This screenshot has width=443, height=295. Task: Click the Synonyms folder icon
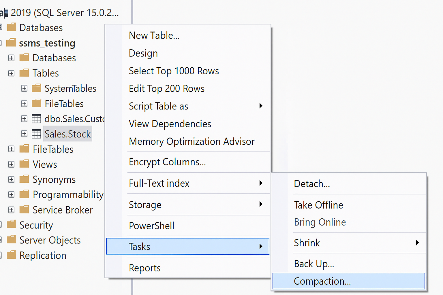tap(24, 179)
